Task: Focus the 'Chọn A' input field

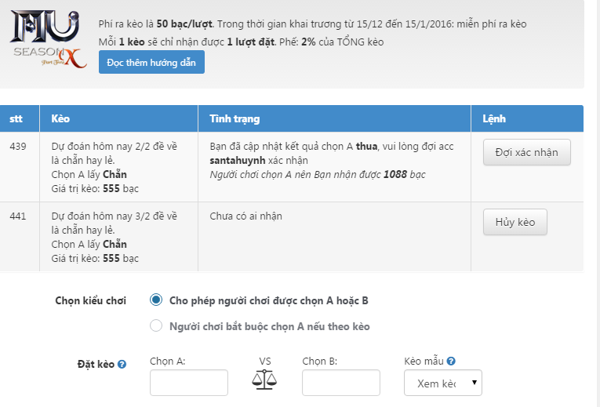Action: [x=189, y=383]
